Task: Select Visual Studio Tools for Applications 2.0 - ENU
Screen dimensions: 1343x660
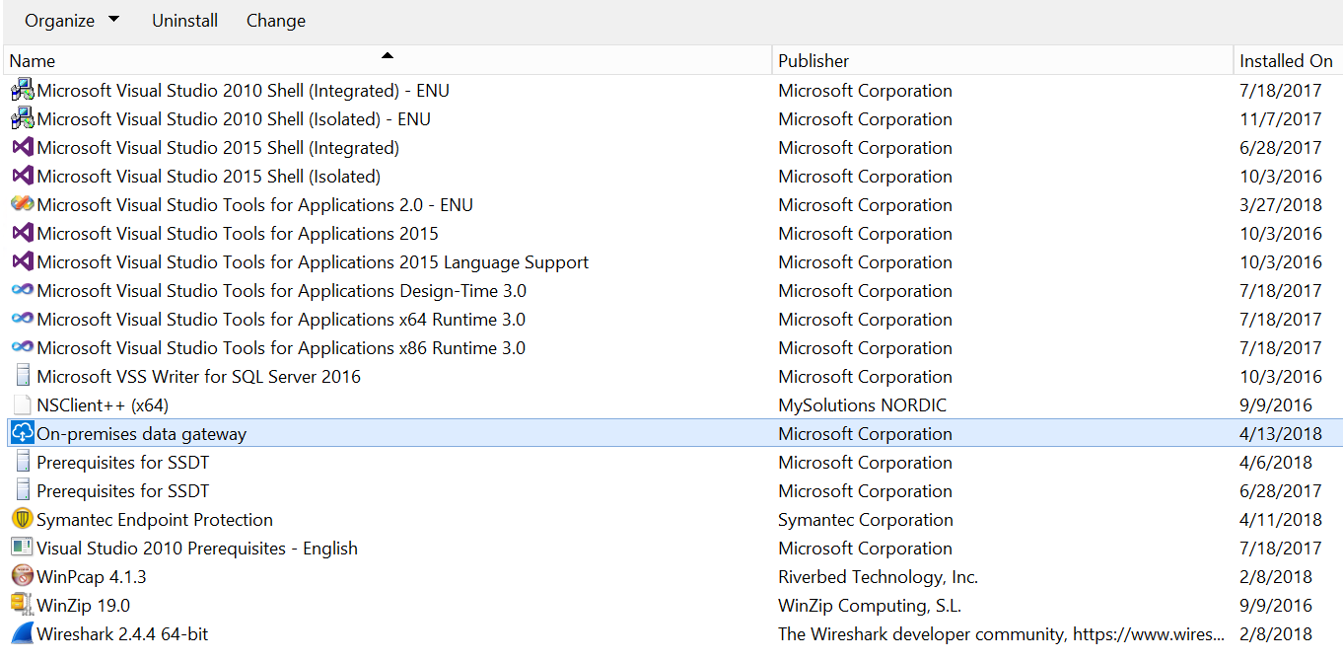Action: [254, 205]
